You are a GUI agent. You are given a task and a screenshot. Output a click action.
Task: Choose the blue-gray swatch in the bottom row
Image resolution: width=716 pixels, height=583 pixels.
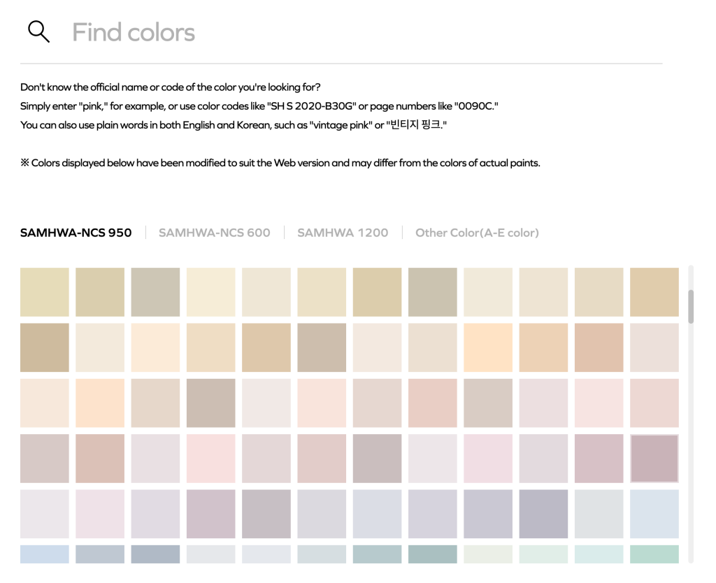pos(155,556)
